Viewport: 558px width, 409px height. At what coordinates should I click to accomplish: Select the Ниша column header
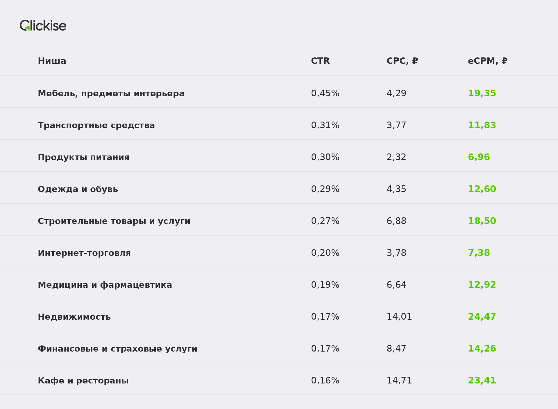coord(52,61)
